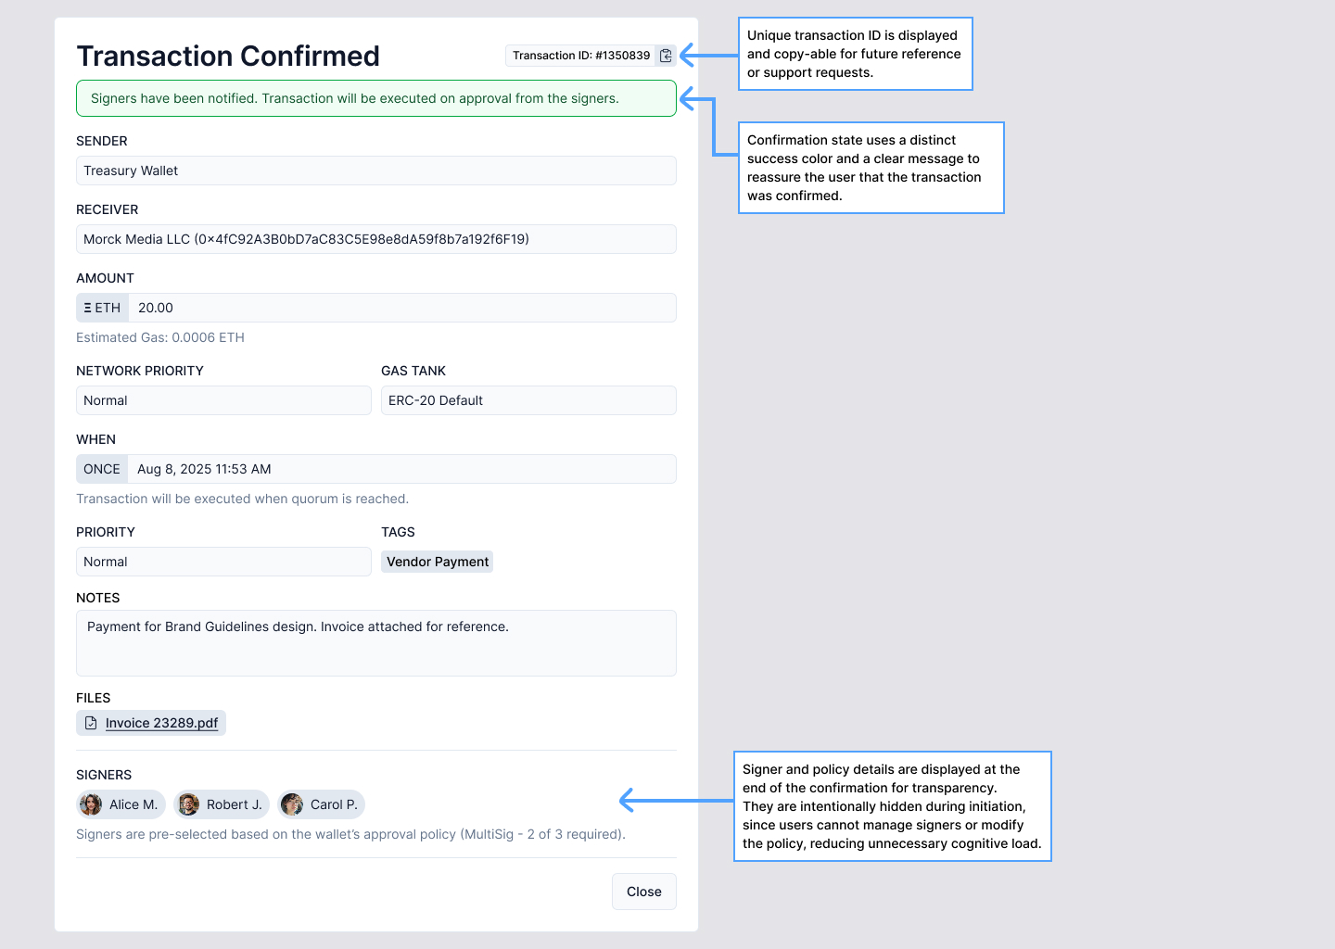This screenshot has height=949, width=1335.
Task: Open the Network Priority Normal field
Action: tap(223, 400)
